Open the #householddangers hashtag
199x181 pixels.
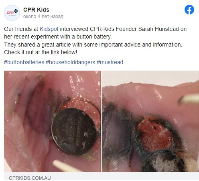pos(70,62)
